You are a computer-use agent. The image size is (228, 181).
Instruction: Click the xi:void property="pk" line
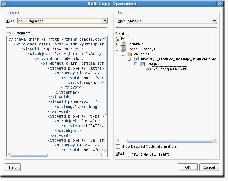(x=74, y=102)
